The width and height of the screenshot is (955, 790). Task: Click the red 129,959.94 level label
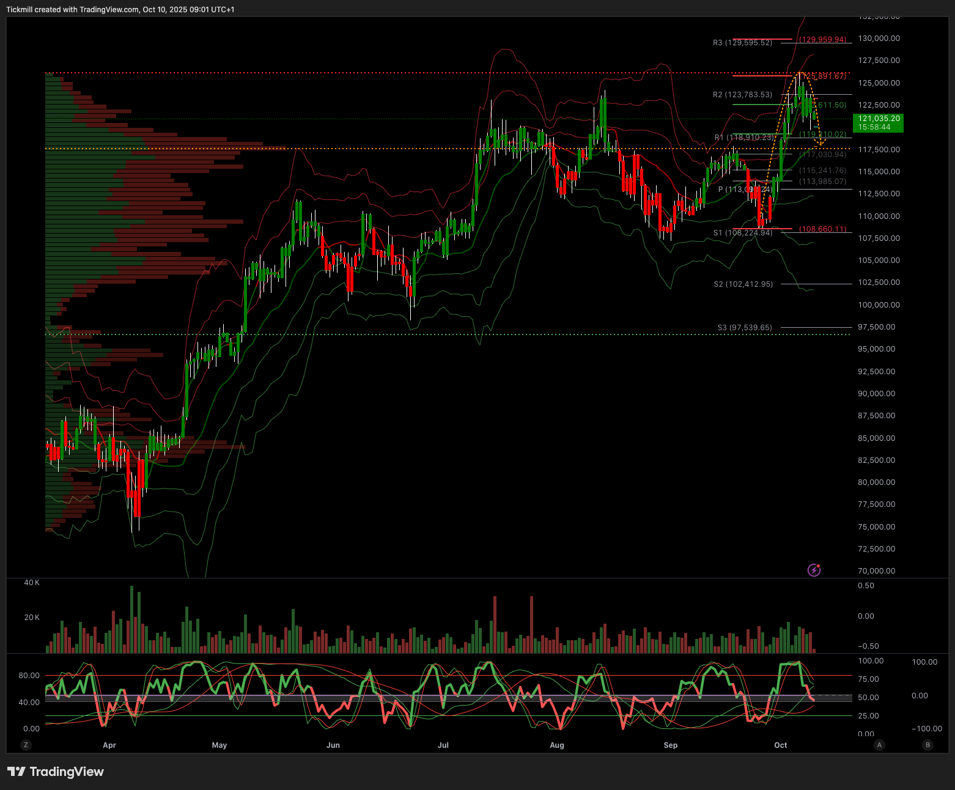(823, 40)
